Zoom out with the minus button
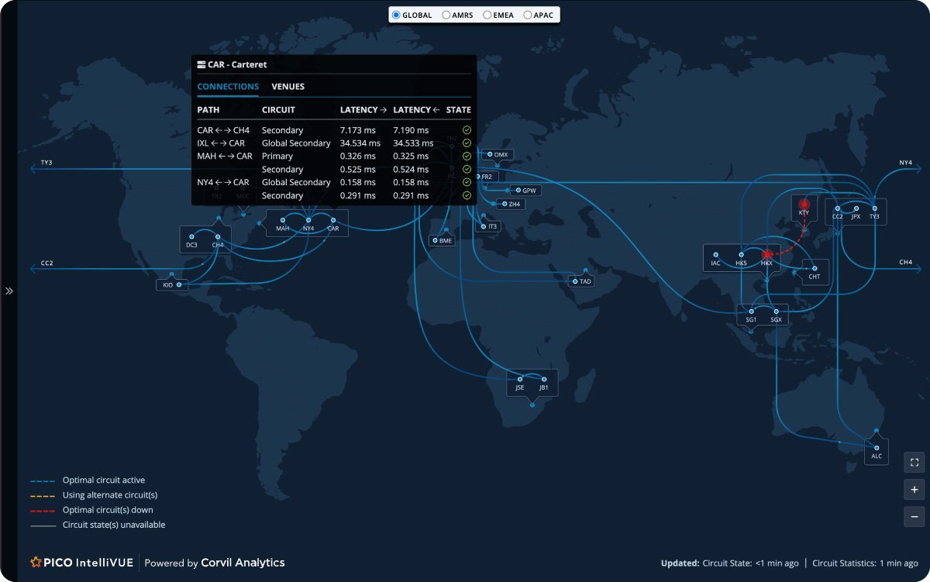 [x=914, y=517]
